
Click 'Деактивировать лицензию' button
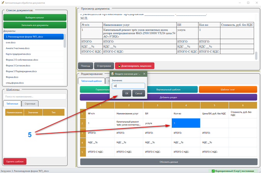pos(135,66)
